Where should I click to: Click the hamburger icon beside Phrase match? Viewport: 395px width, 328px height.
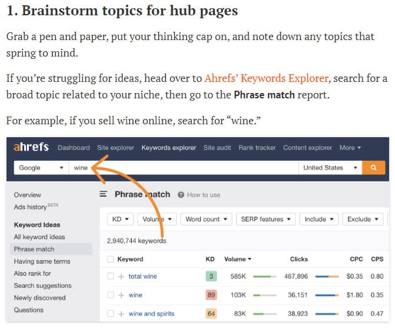tap(104, 194)
